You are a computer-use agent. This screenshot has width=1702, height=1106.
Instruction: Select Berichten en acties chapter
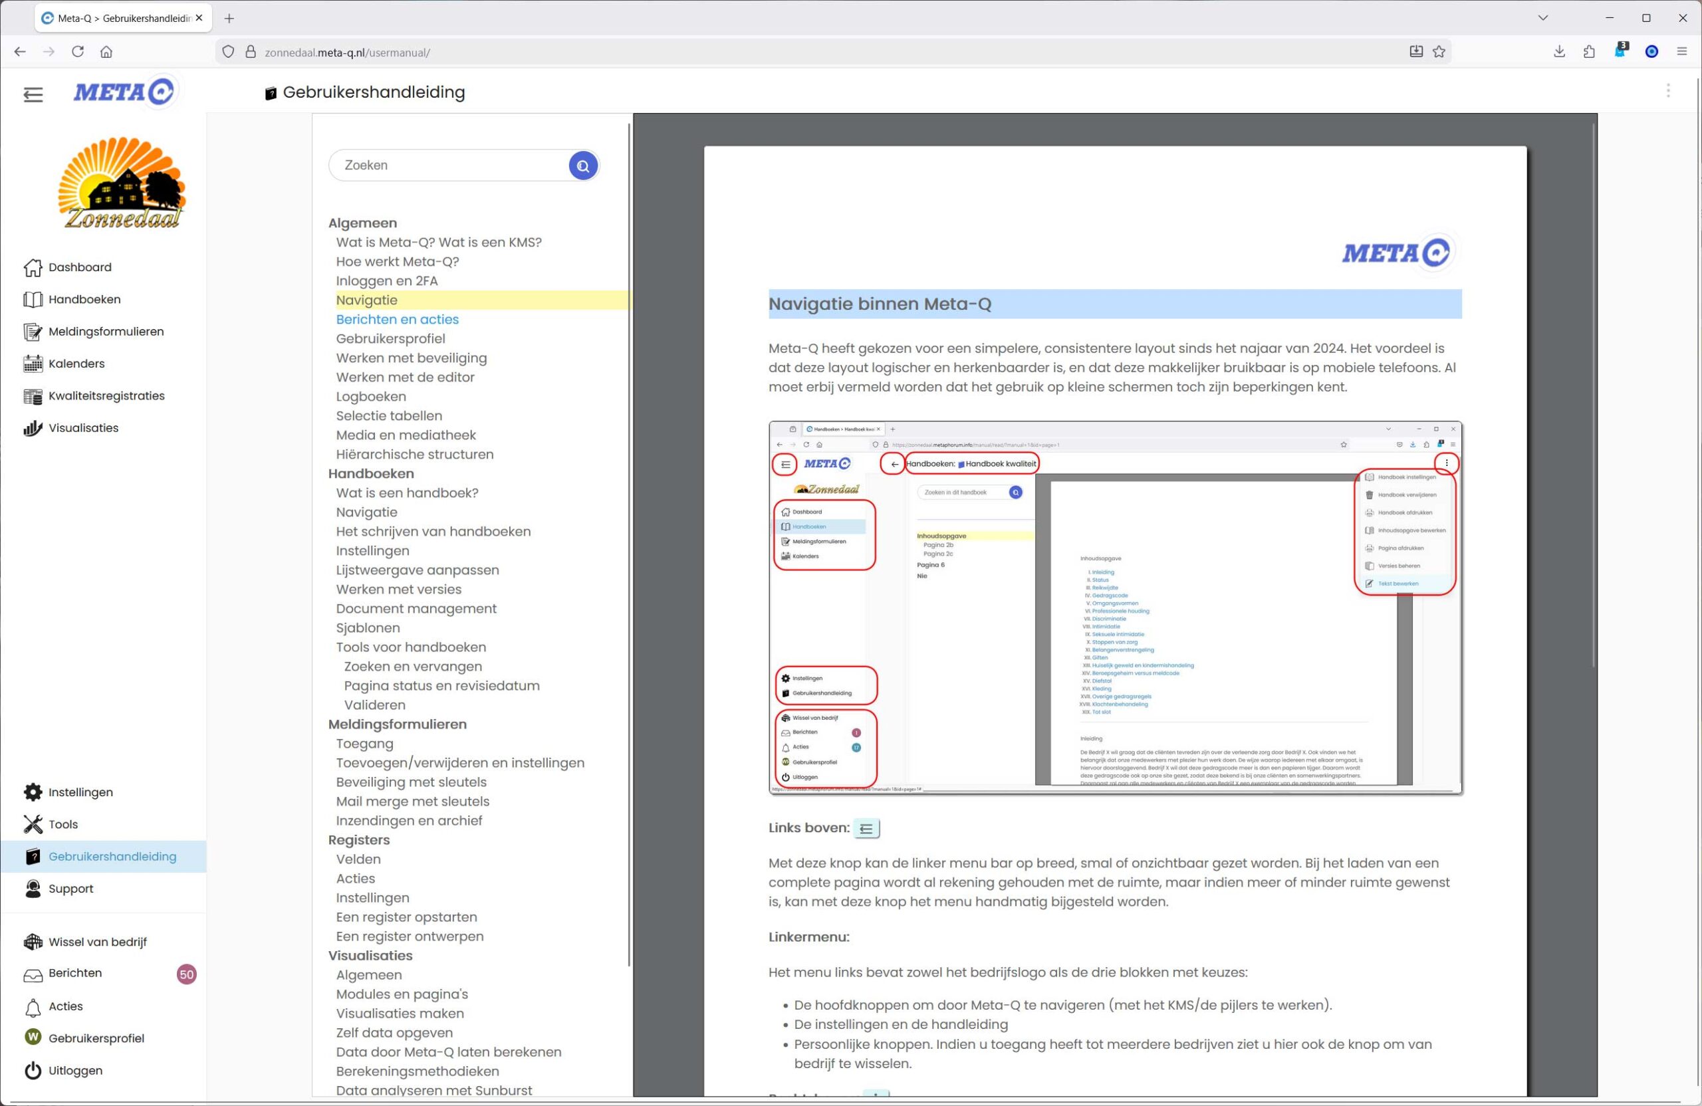point(397,320)
